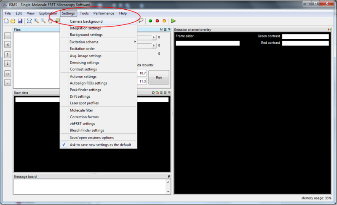Click the red circle toolbar icon
This screenshot has width=337, height=205.
click(157, 21)
